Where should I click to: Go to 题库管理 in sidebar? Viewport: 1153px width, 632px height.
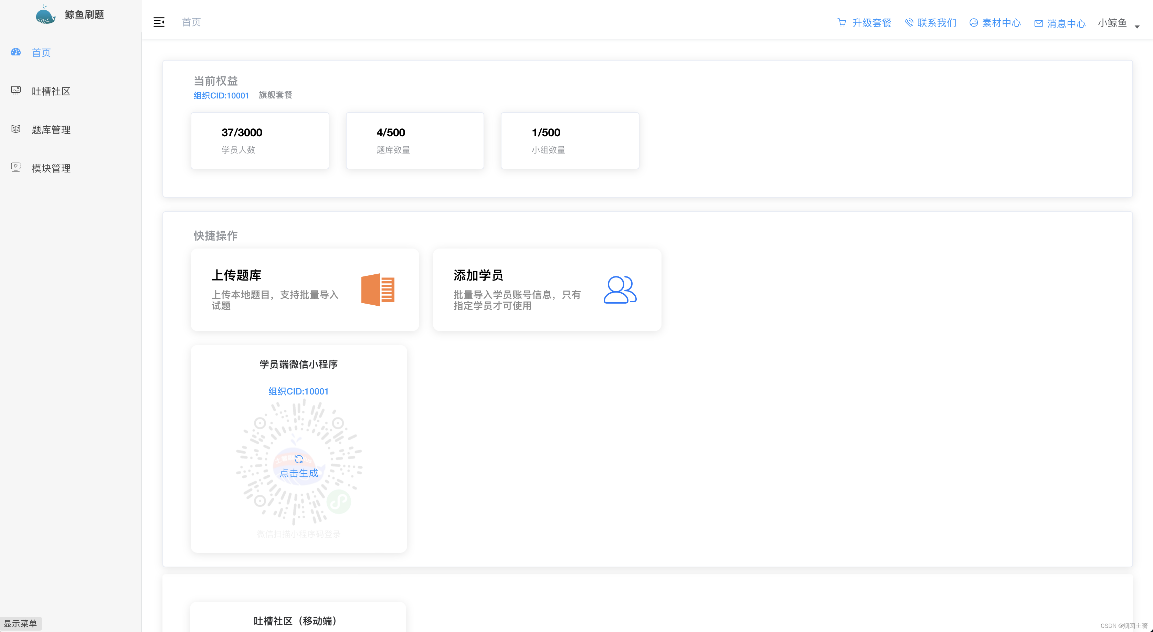[51, 130]
